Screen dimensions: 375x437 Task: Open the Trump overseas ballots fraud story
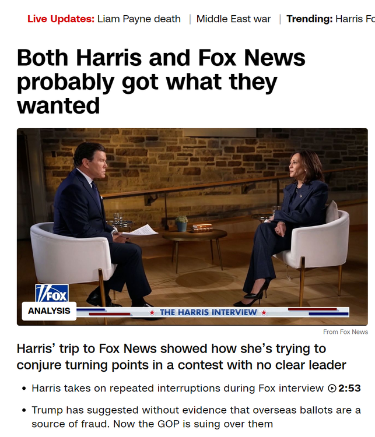point(196,417)
